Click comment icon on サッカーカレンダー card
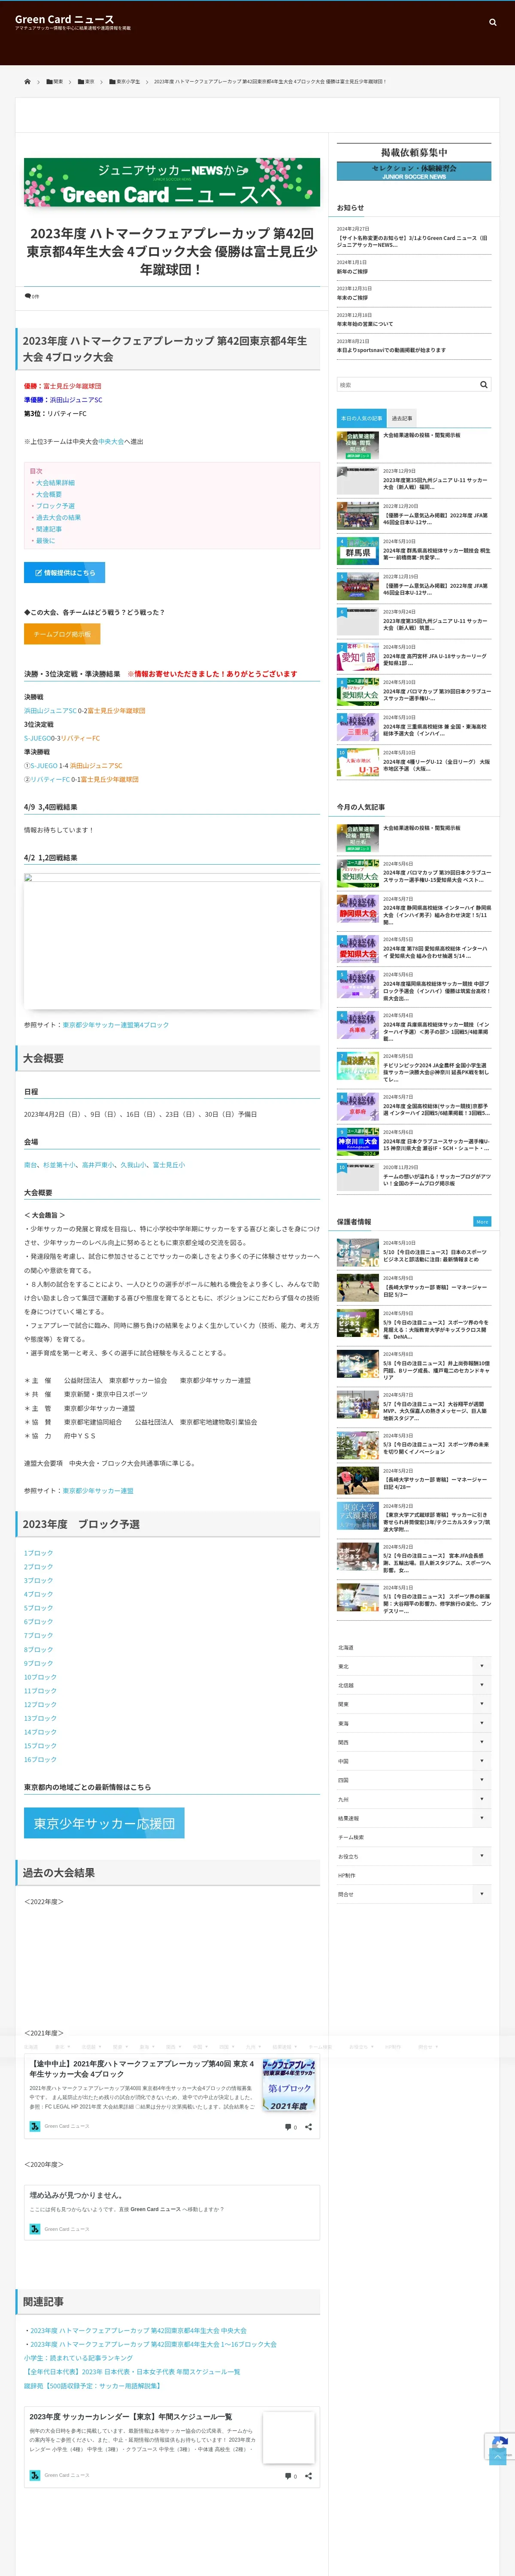 click(x=288, y=2476)
